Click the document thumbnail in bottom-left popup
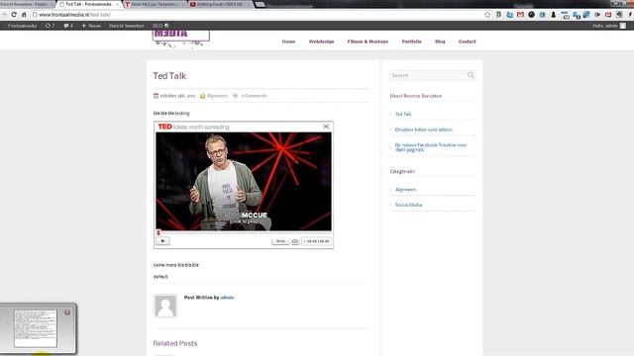Image resolution: width=634 pixels, height=356 pixels. pos(36,328)
